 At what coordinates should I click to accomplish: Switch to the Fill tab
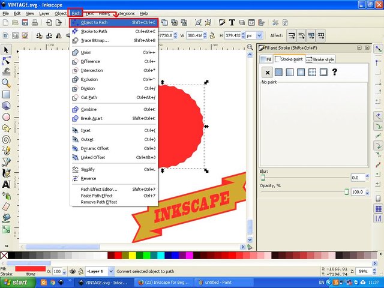(266, 59)
